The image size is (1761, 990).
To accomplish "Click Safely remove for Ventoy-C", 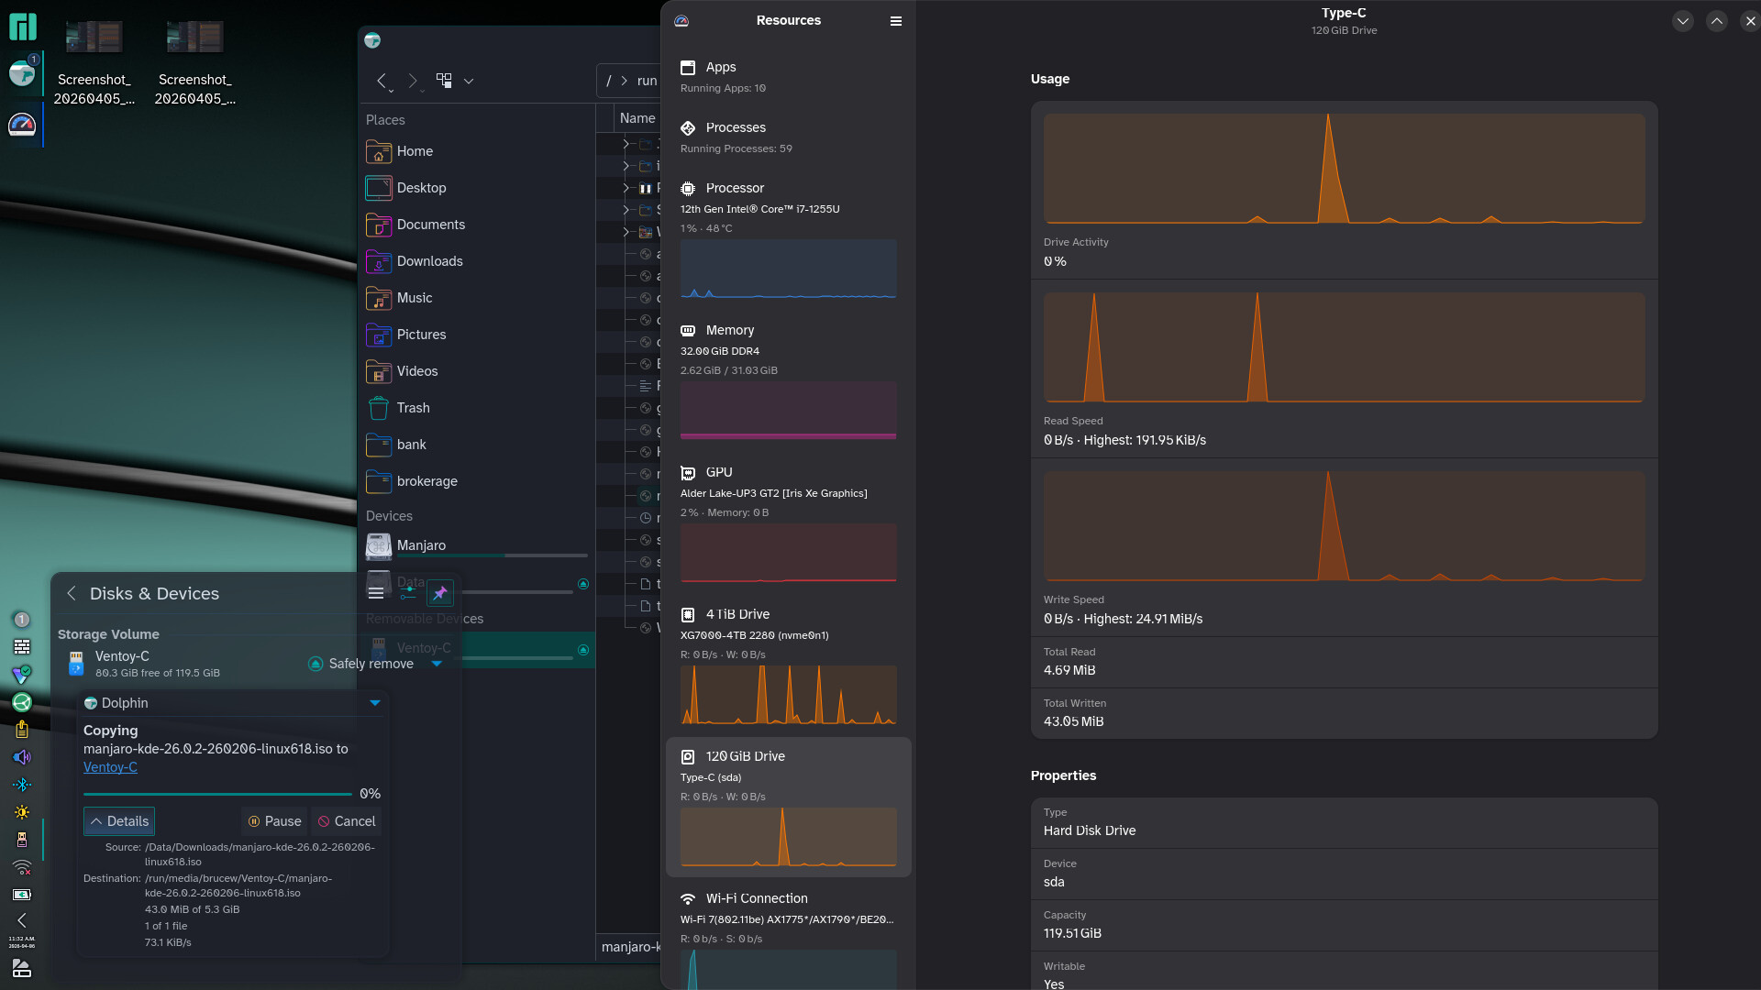I will coord(362,664).
